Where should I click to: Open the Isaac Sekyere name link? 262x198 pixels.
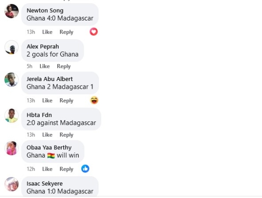click(x=44, y=183)
